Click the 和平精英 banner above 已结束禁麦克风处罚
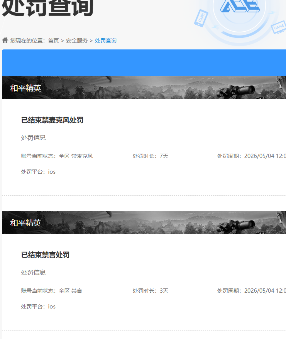 (x=144, y=88)
